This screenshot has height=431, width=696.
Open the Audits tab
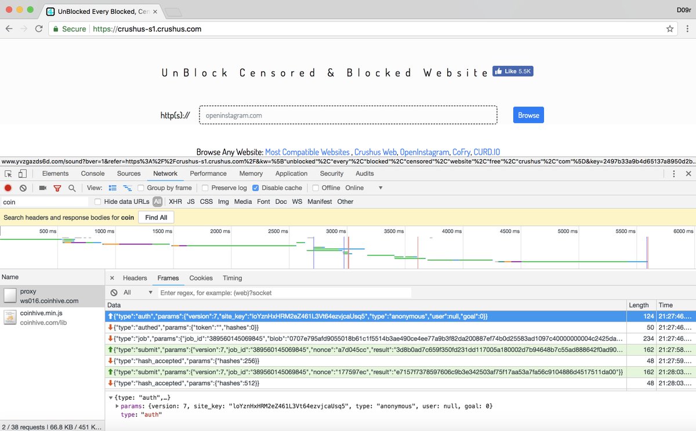[365, 173]
